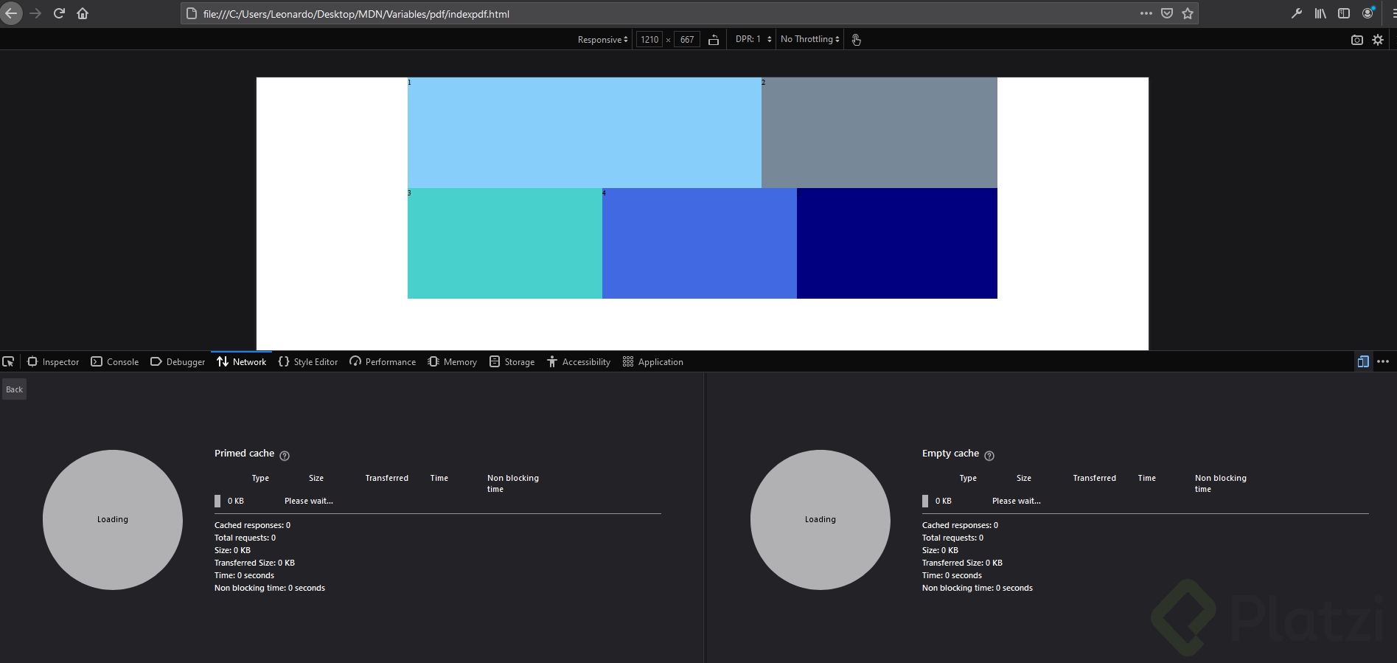Open devtools customize three-dot menu

1383,361
